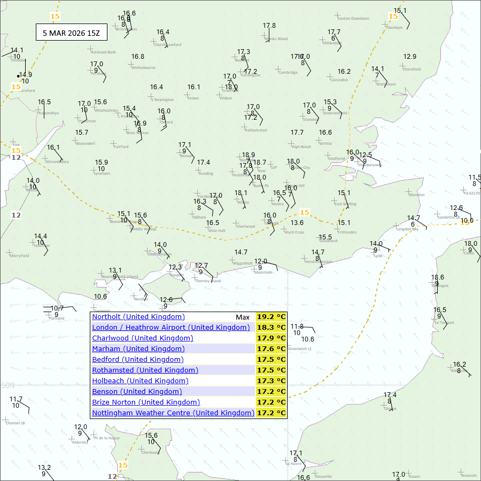Click the Nottingham Weather Centre link
This screenshot has height=481, width=481.
(173, 413)
